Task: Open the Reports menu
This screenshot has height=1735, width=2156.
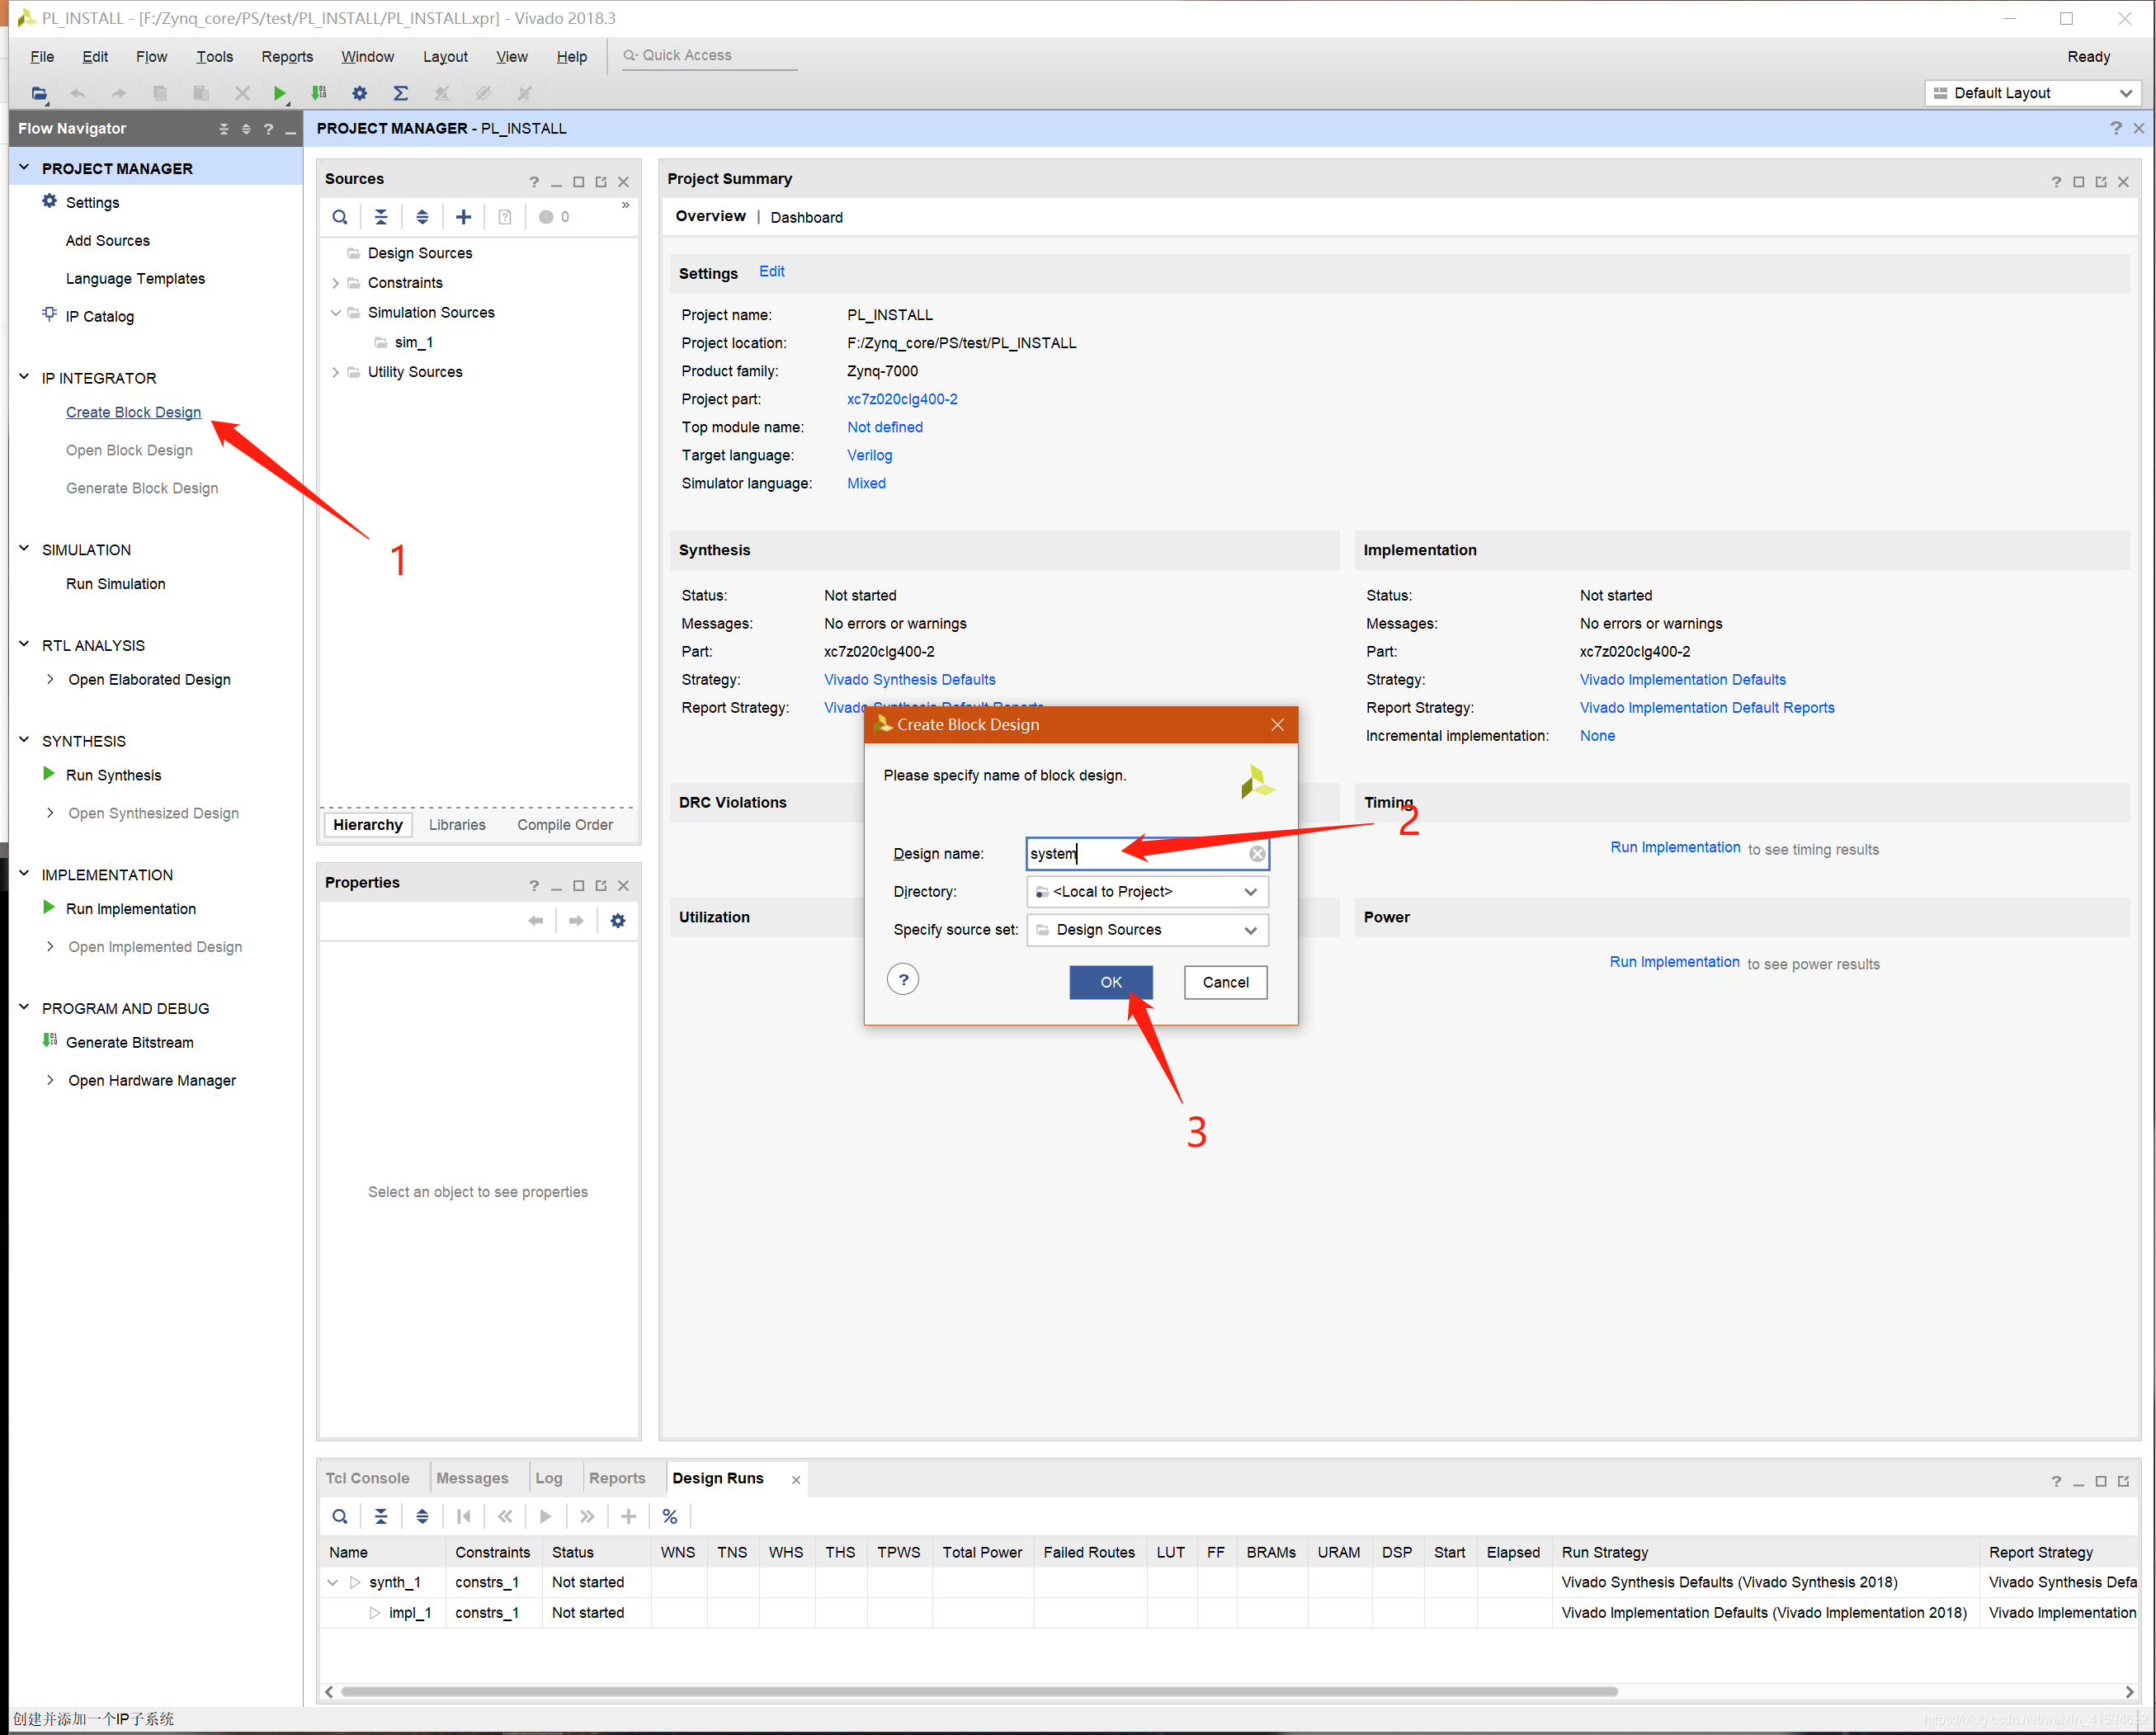Action: (287, 57)
